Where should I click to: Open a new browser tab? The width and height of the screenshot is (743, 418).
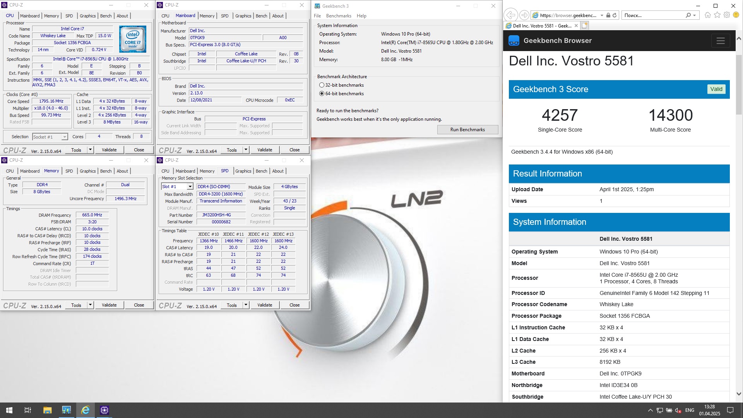pyautogui.click(x=585, y=26)
